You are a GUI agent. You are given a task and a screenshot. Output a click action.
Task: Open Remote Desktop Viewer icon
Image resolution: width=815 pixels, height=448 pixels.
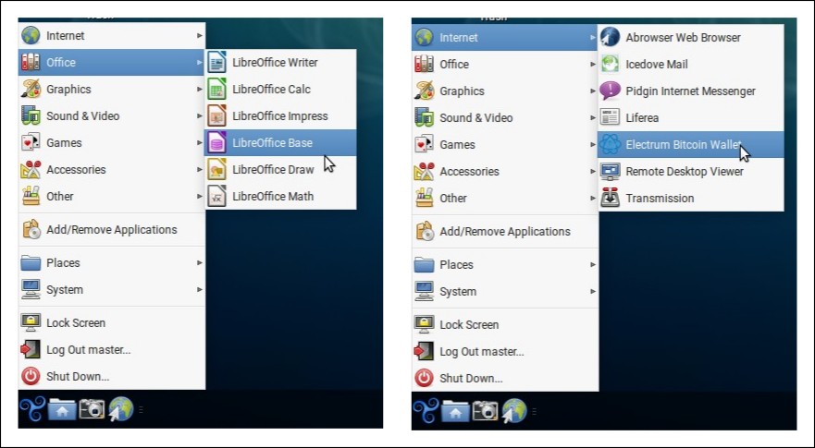[x=610, y=171]
